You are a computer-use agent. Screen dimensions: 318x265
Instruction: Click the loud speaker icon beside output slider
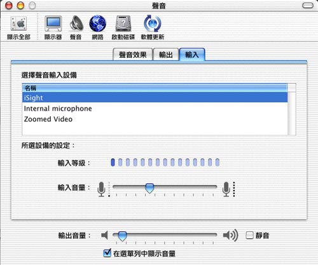pos(230,235)
